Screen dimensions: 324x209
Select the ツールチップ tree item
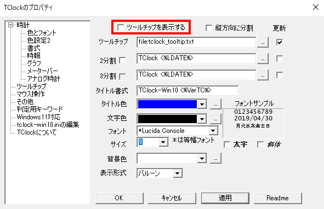click(32, 86)
